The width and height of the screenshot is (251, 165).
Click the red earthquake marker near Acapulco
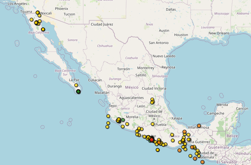click(x=152, y=139)
